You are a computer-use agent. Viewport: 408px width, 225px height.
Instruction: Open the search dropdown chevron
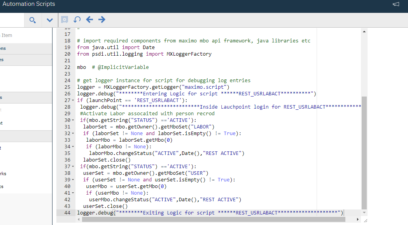49,20
